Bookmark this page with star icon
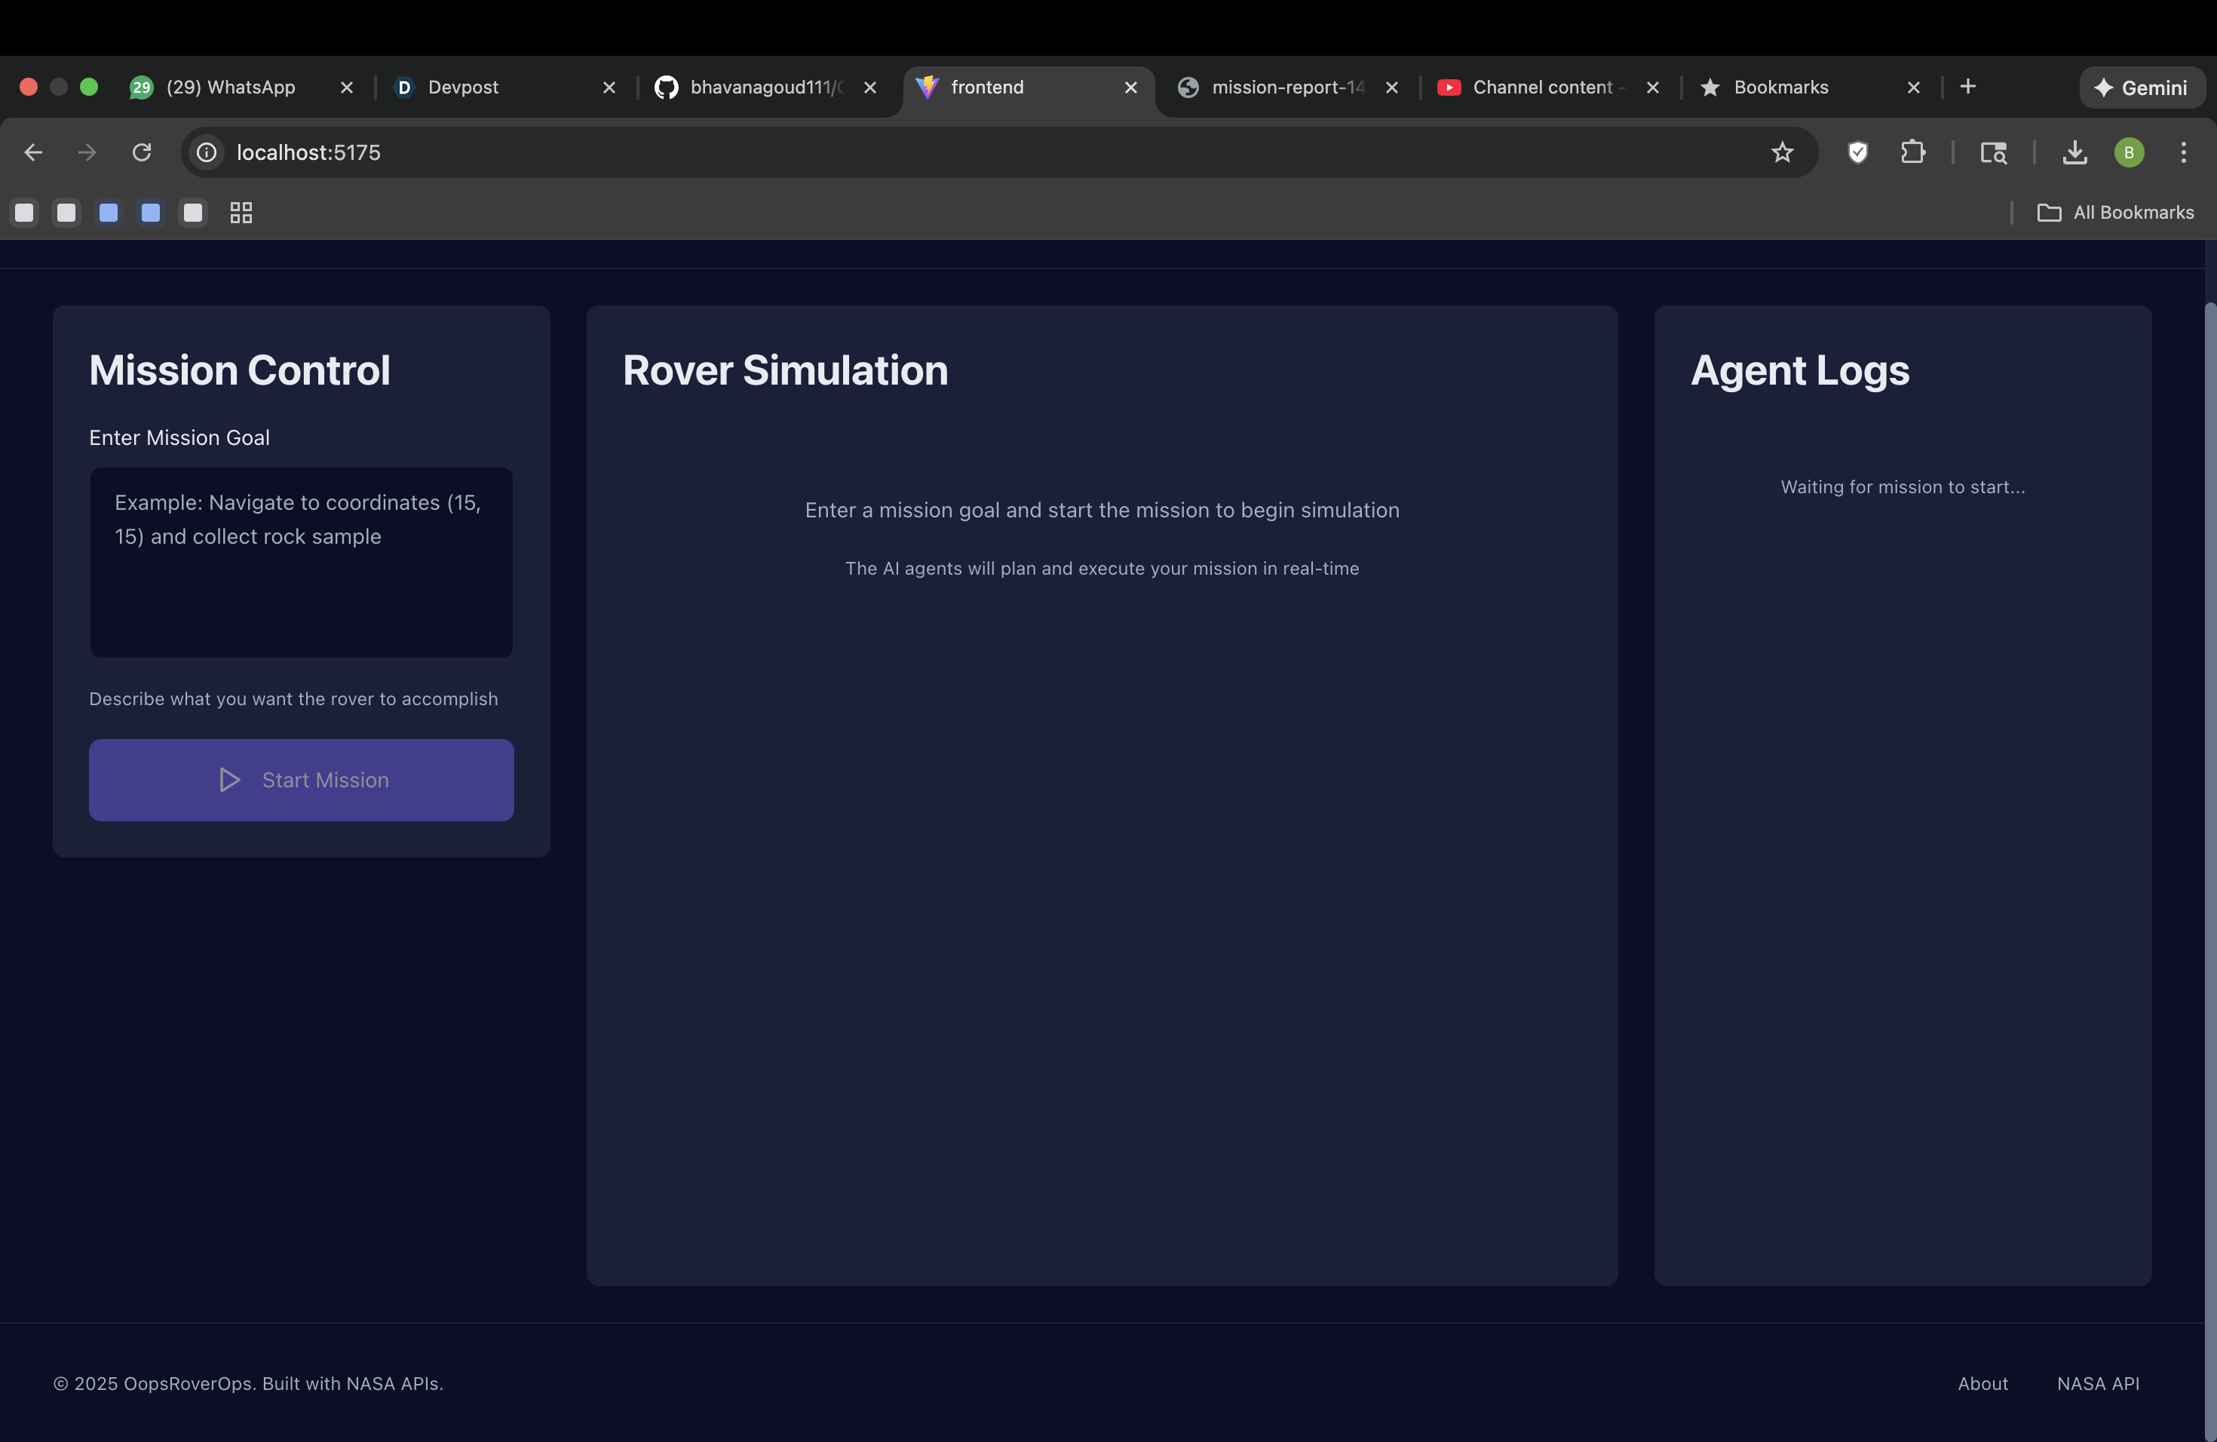The image size is (2217, 1442). pos(1782,152)
